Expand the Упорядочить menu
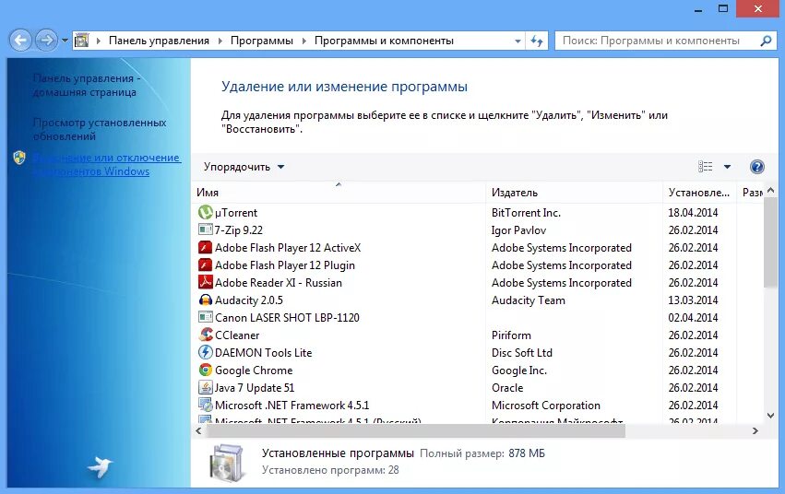 (x=244, y=167)
